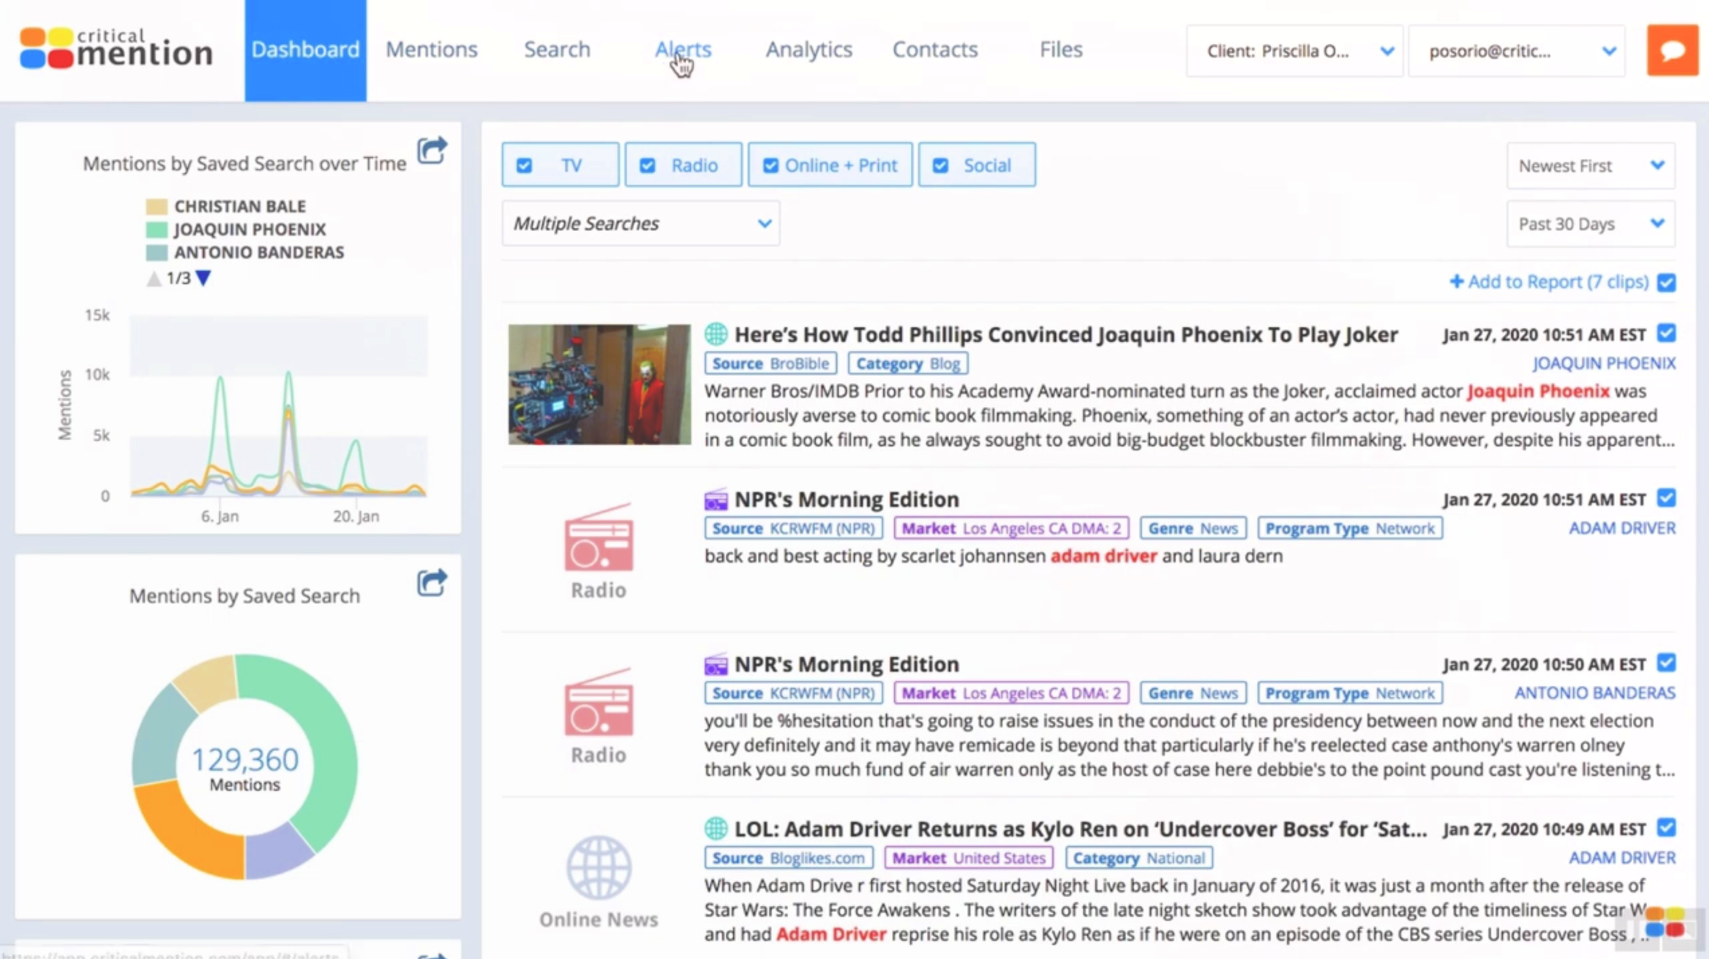
Task: Select the CHRISTIAN BALE legend label
Action: click(x=240, y=206)
